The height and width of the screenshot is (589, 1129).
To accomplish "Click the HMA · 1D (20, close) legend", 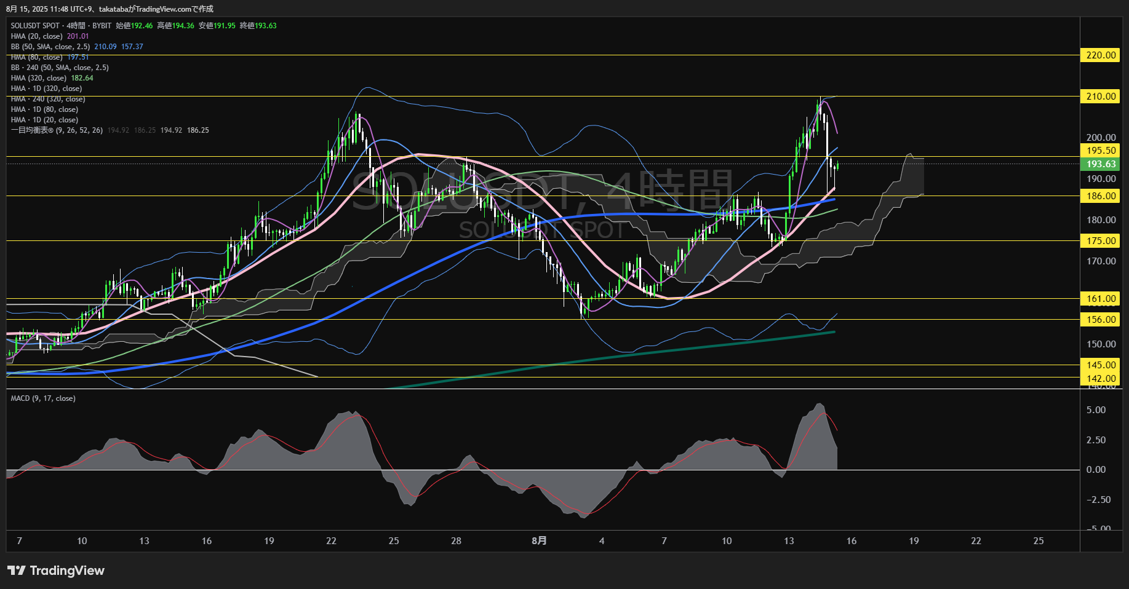I will (44, 120).
